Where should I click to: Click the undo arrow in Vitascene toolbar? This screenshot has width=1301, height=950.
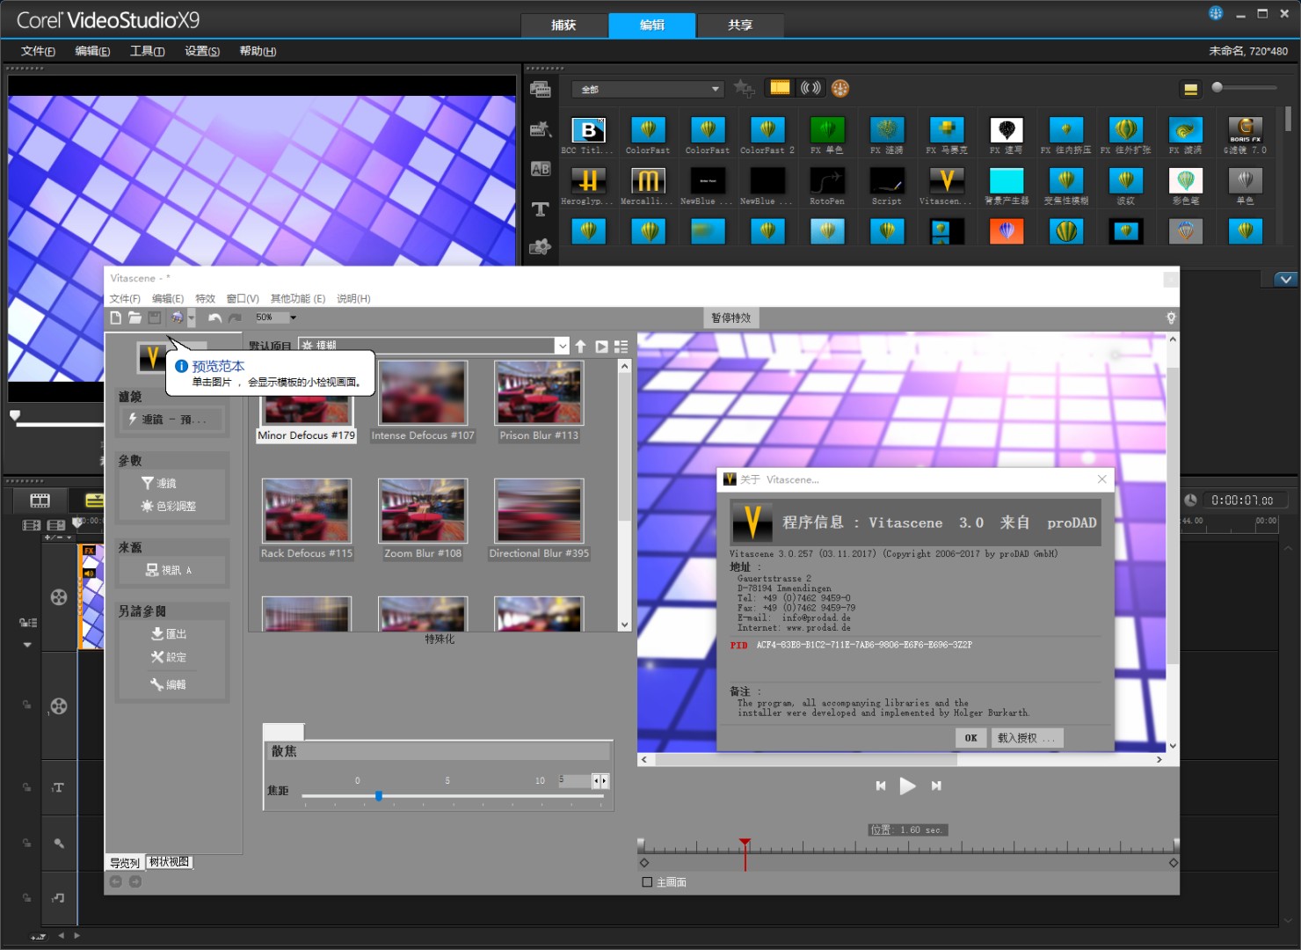(x=214, y=318)
